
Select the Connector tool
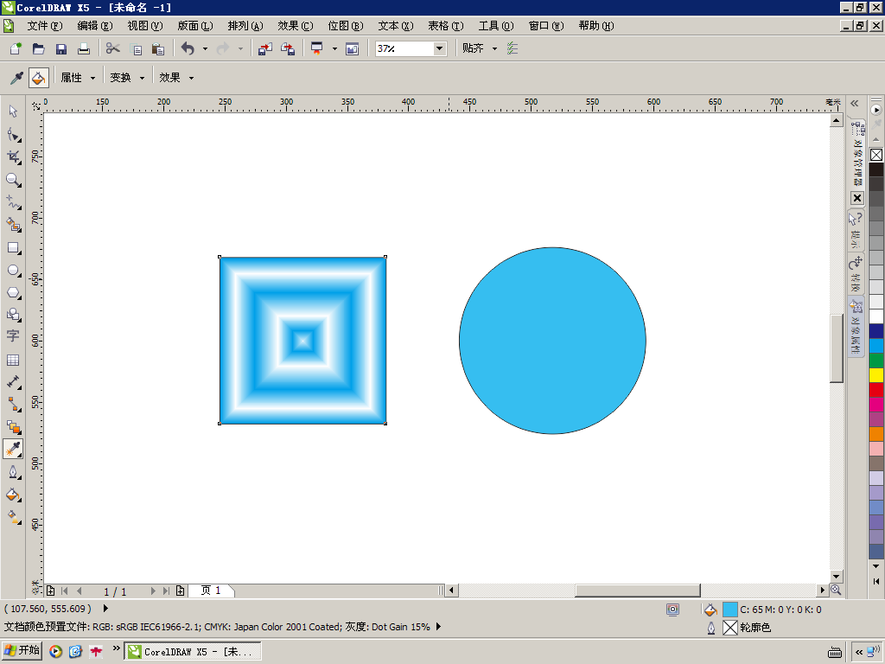[x=13, y=405]
